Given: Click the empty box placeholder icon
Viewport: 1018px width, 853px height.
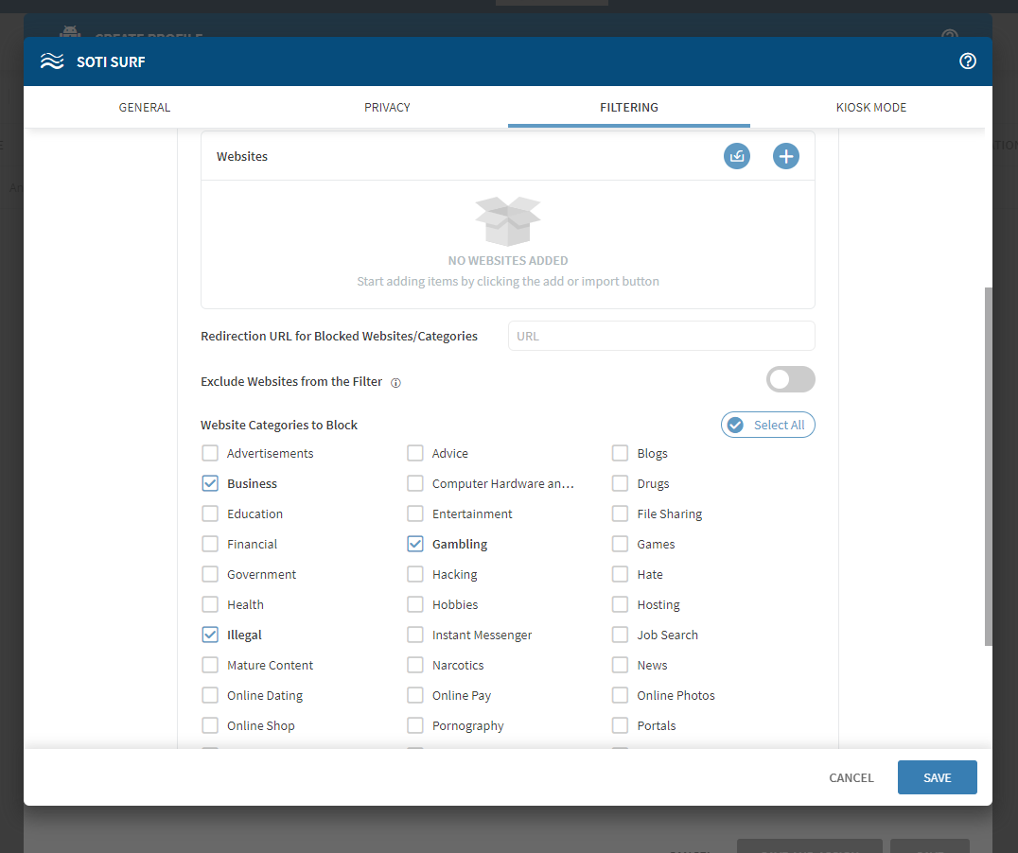Looking at the screenshot, I should [x=508, y=221].
